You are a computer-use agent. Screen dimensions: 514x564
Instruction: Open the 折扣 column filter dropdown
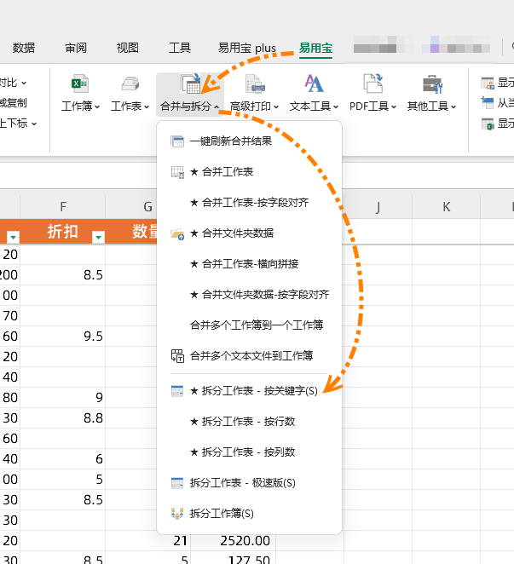point(98,237)
